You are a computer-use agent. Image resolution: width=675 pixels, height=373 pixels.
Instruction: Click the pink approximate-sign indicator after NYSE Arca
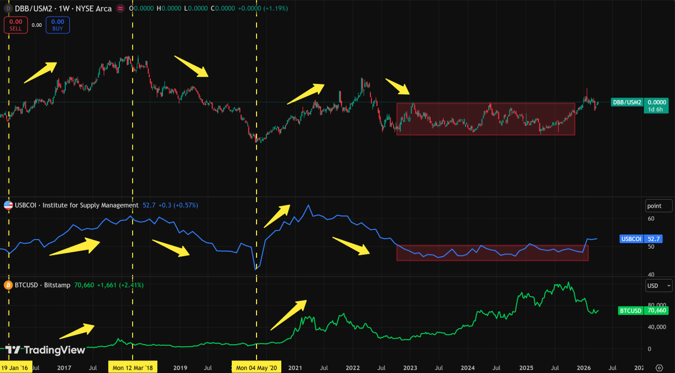coord(121,9)
